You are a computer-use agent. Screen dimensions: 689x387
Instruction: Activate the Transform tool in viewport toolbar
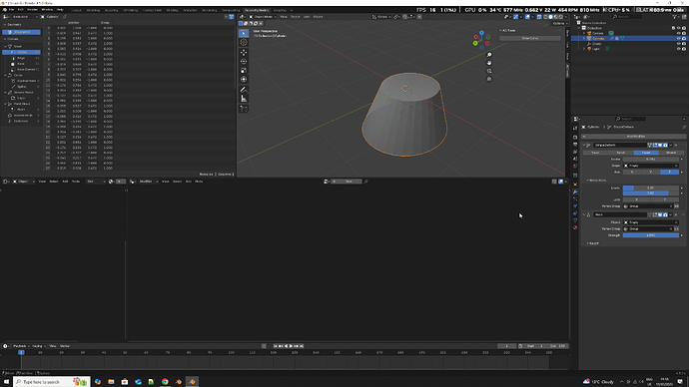tap(244, 80)
